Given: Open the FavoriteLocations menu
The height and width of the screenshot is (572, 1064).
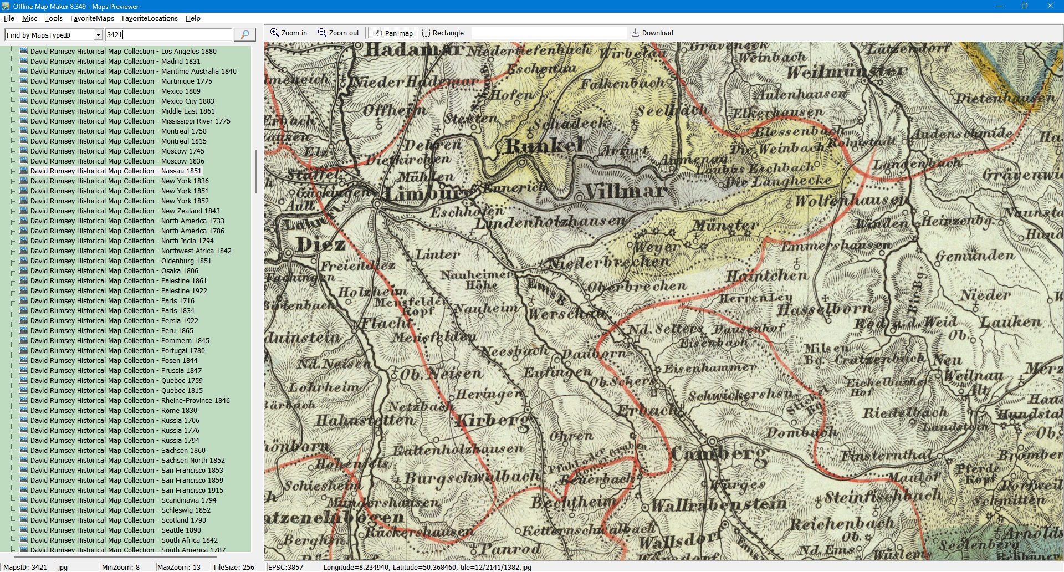Looking at the screenshot, I should (150, 18).
